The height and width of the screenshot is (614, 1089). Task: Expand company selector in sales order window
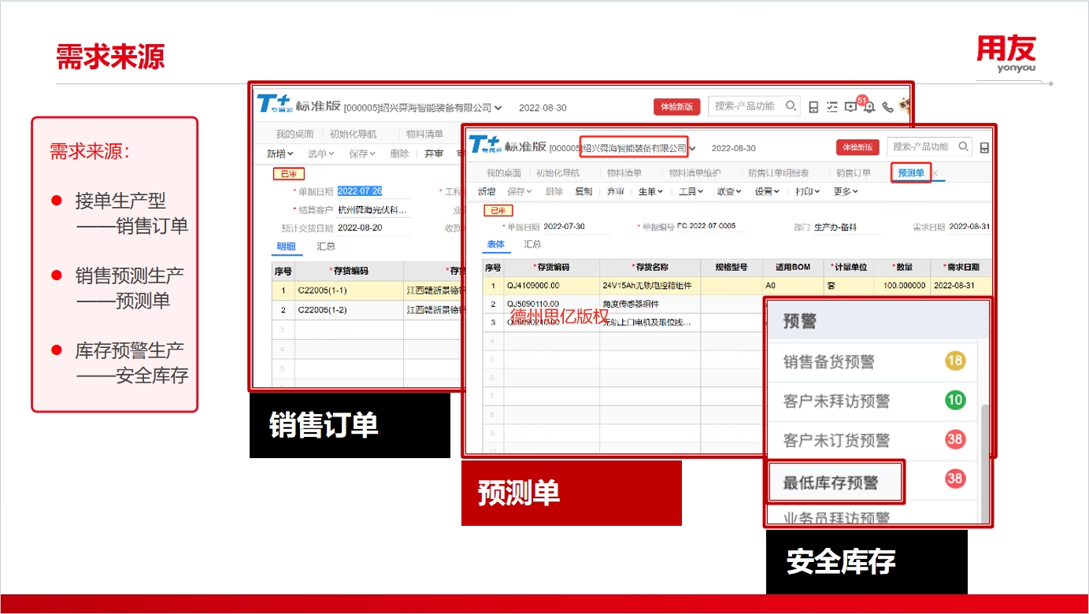point(499,108)
